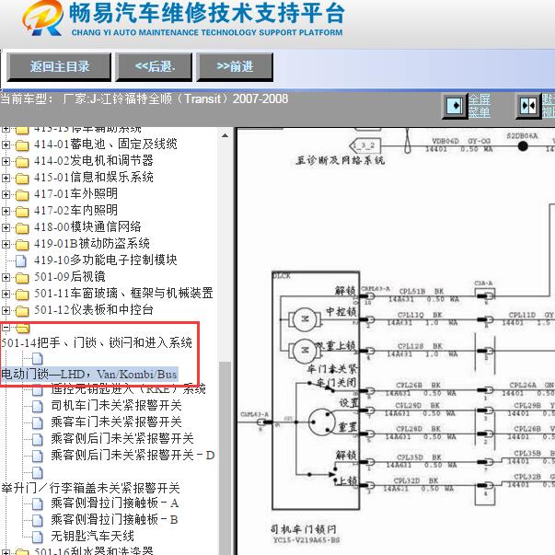Go forward with the >>前进 button
Screen dimensions: 555x555
(235, 67)
